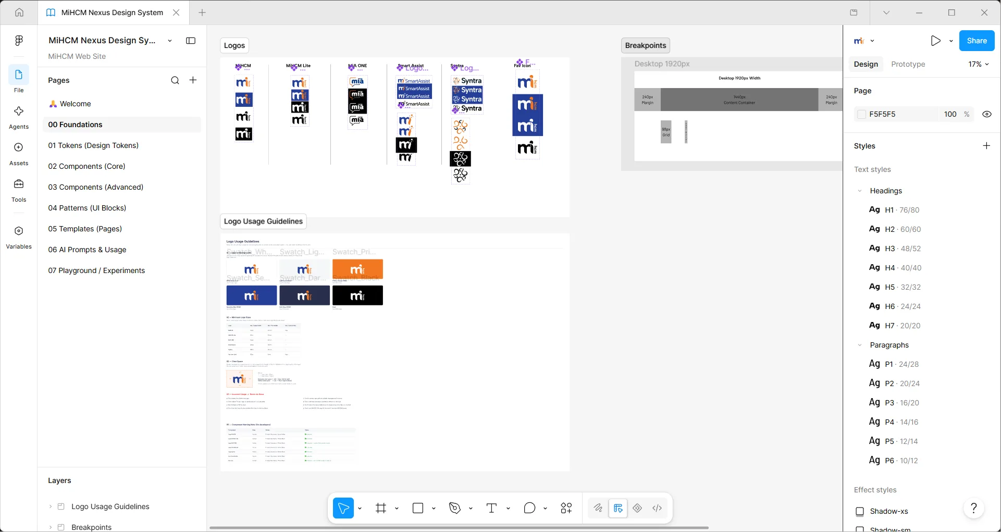
Task: Select the H4 · 40/40 text style
Action: click(x=895, y=268)
